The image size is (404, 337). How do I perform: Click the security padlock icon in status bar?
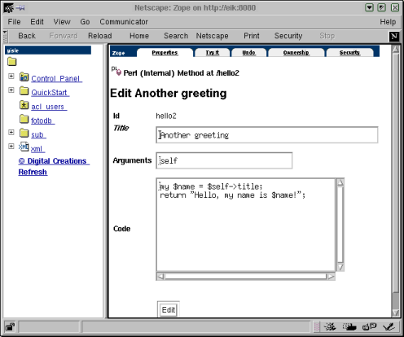pos(10,327)
